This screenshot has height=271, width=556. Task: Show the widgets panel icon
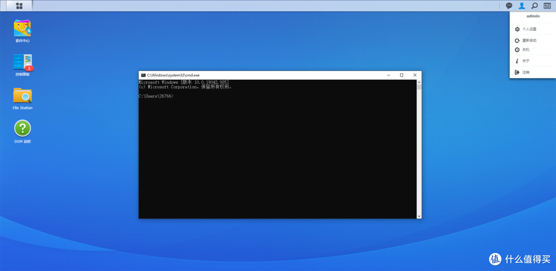547,6
